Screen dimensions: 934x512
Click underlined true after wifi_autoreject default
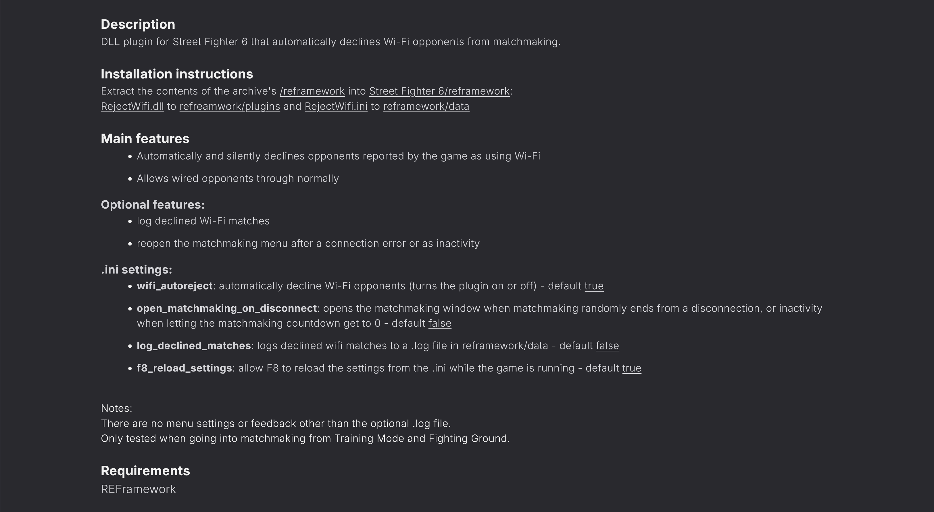[x=594, y=286]
